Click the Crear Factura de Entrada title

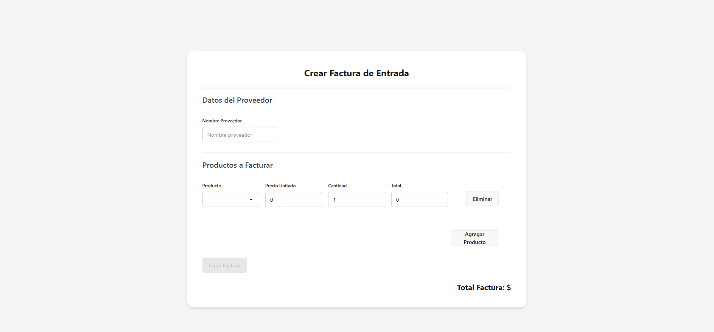(x=356, y=73)
